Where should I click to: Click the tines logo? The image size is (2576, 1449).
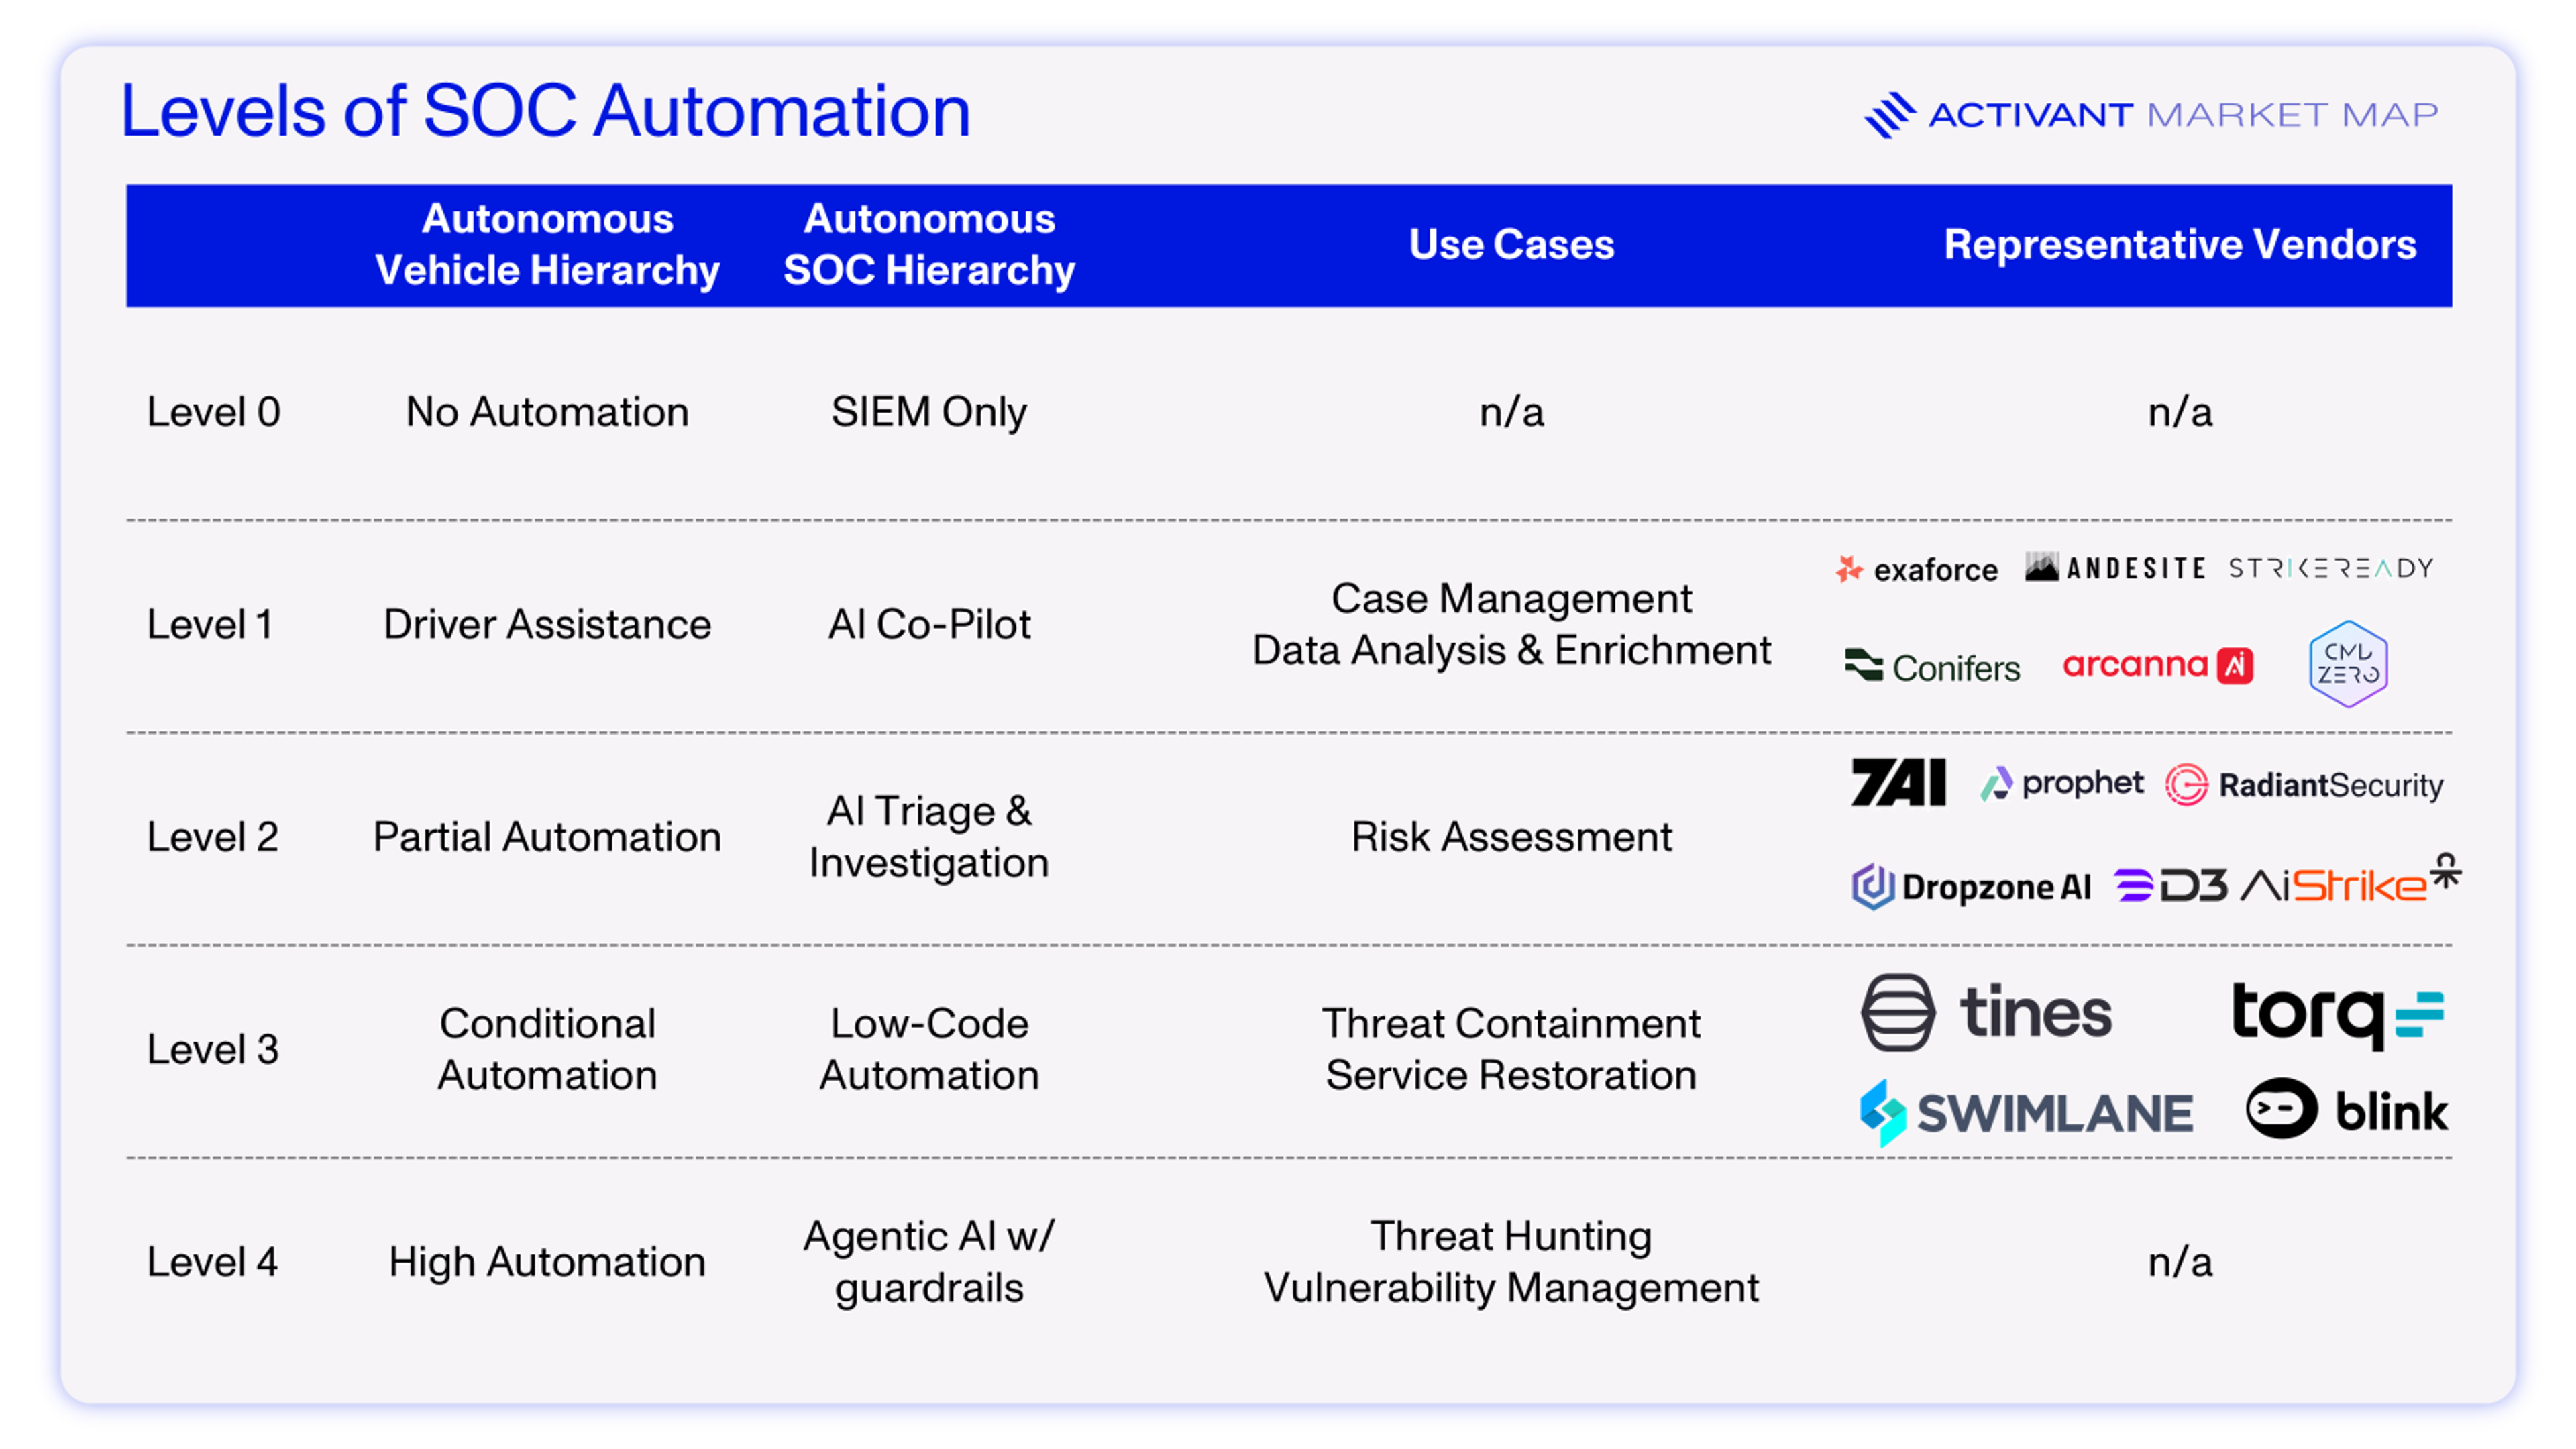(1986, 1012)
